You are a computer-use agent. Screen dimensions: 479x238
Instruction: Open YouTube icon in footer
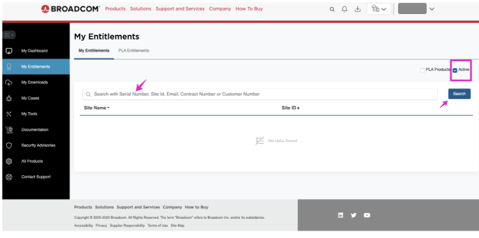point(367,215)
